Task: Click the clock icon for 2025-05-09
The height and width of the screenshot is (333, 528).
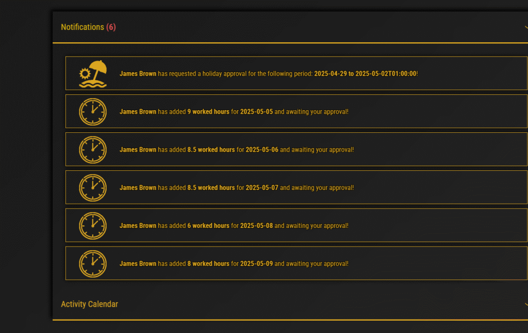Action: pyautogui.click(x=93, y=264)
